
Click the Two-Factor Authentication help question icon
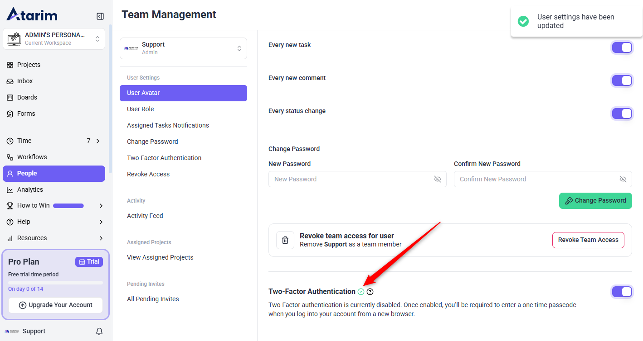pos(370,292)
